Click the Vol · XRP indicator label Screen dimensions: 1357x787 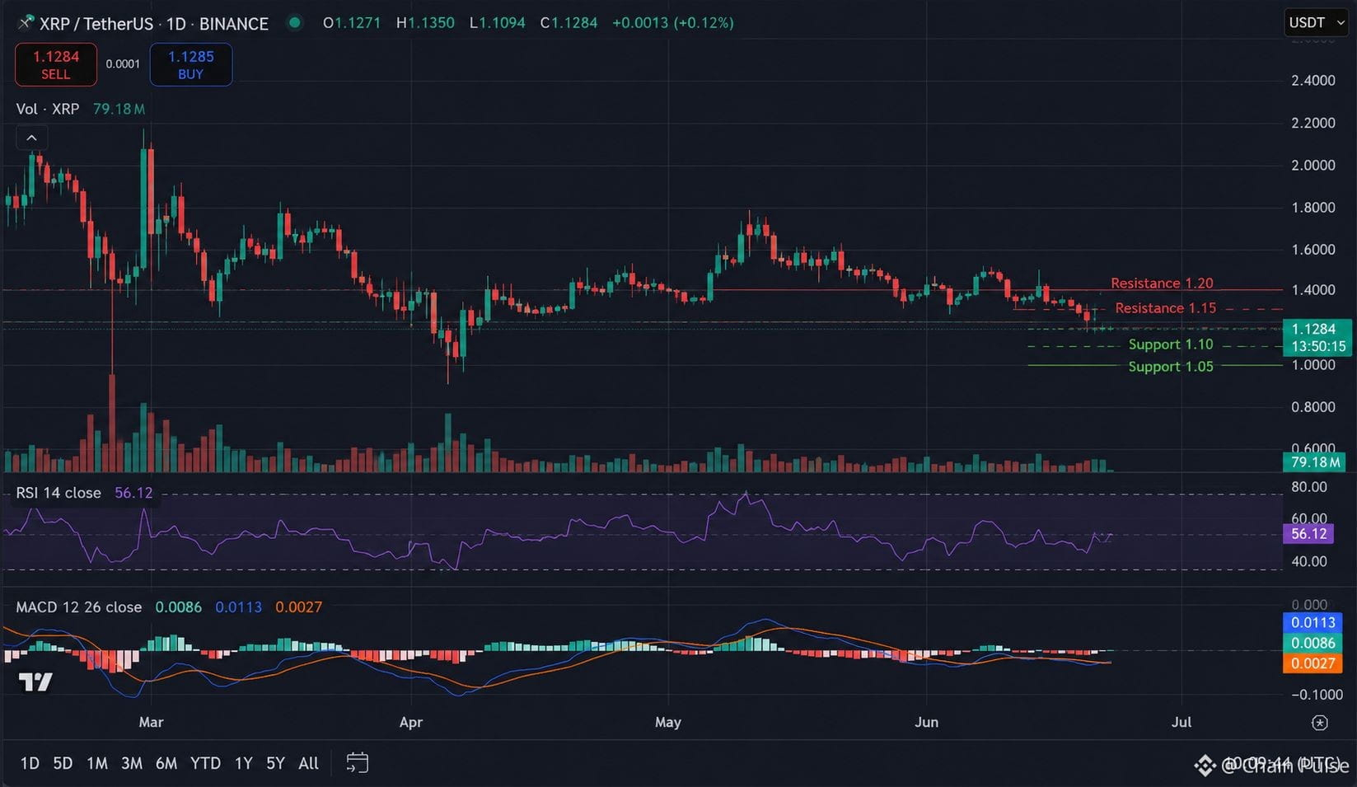pos(48,109)
